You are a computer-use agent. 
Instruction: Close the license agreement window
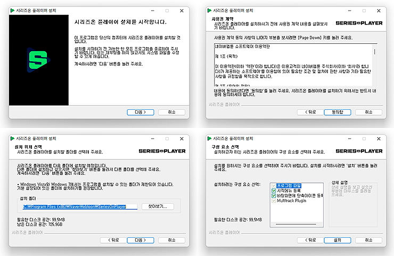(379, 11)
